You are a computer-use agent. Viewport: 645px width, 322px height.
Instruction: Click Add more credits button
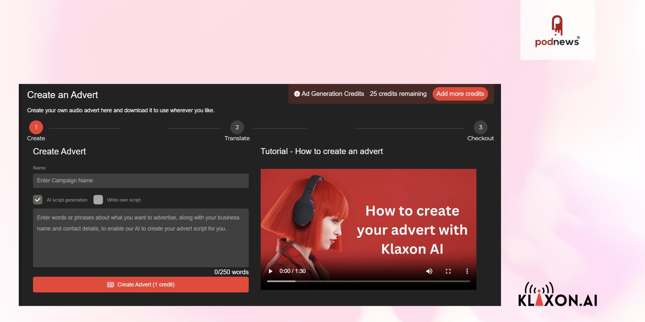point(460,94)
